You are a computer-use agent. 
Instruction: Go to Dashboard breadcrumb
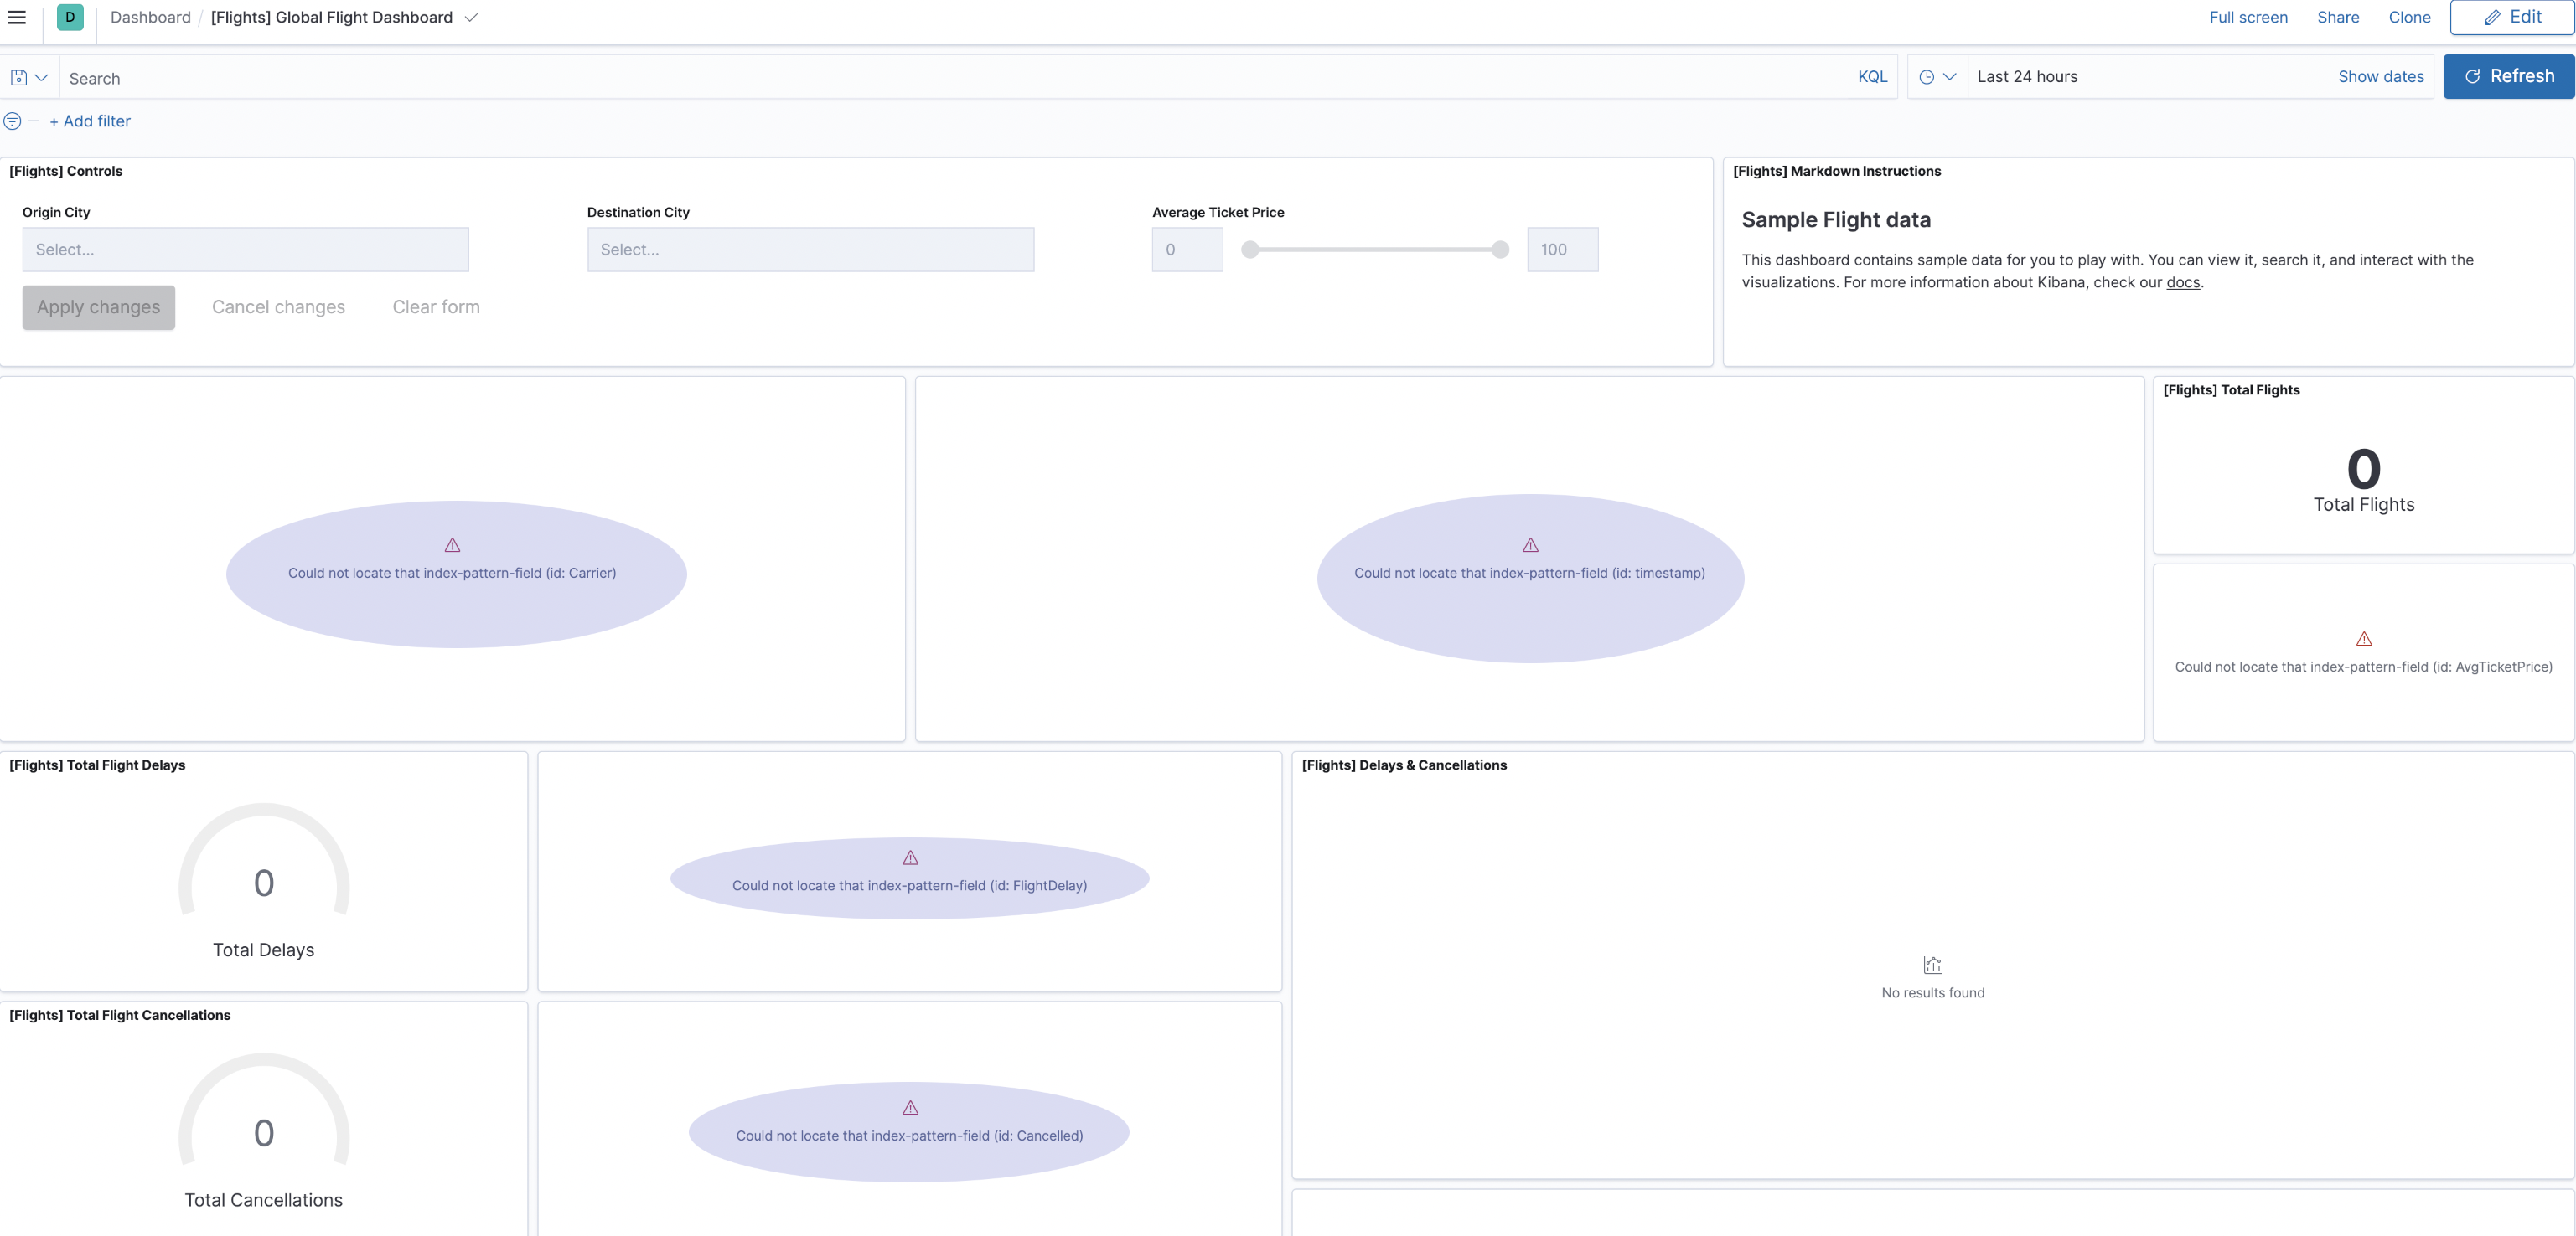pos(150,17)
